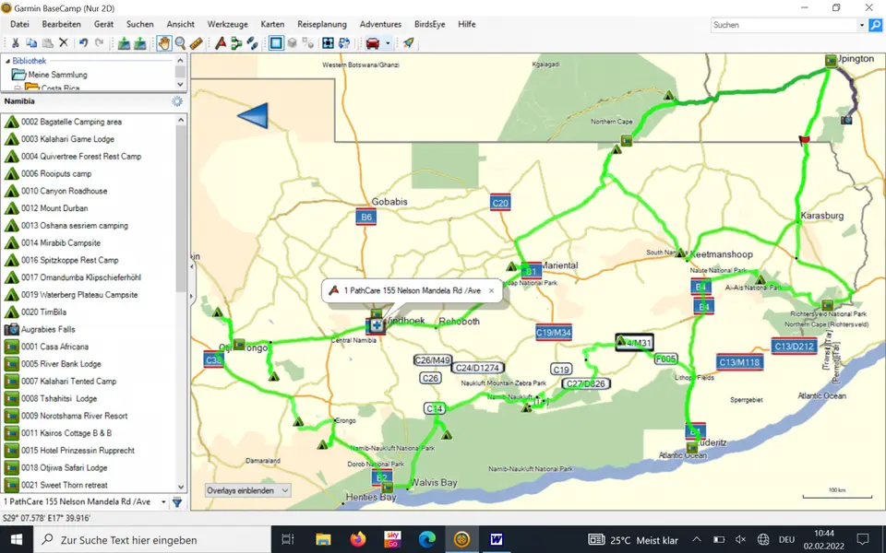
Task: Select 0005 River Bank Lodge entry
Action: point(89,364)
